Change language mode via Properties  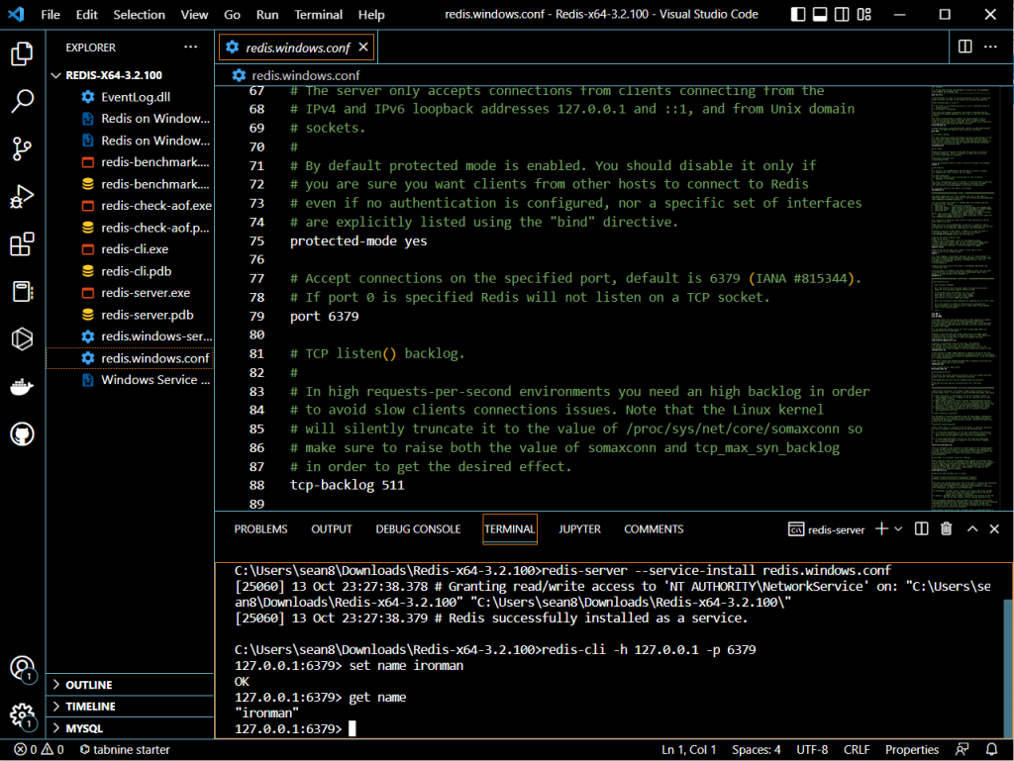click(x=912, y=749)
